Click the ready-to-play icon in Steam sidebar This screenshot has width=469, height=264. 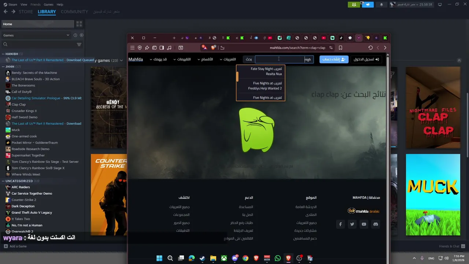point(82,35)
